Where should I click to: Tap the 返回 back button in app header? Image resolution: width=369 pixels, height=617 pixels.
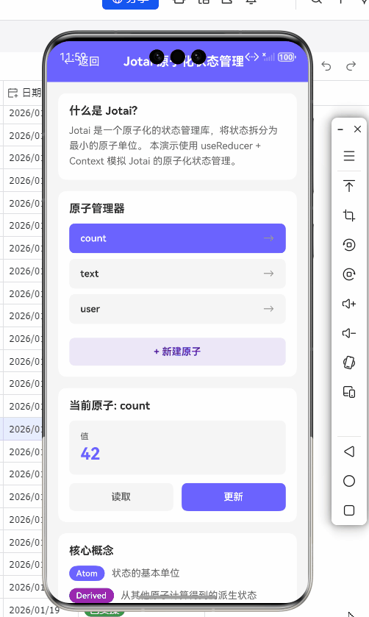point(82,61)
